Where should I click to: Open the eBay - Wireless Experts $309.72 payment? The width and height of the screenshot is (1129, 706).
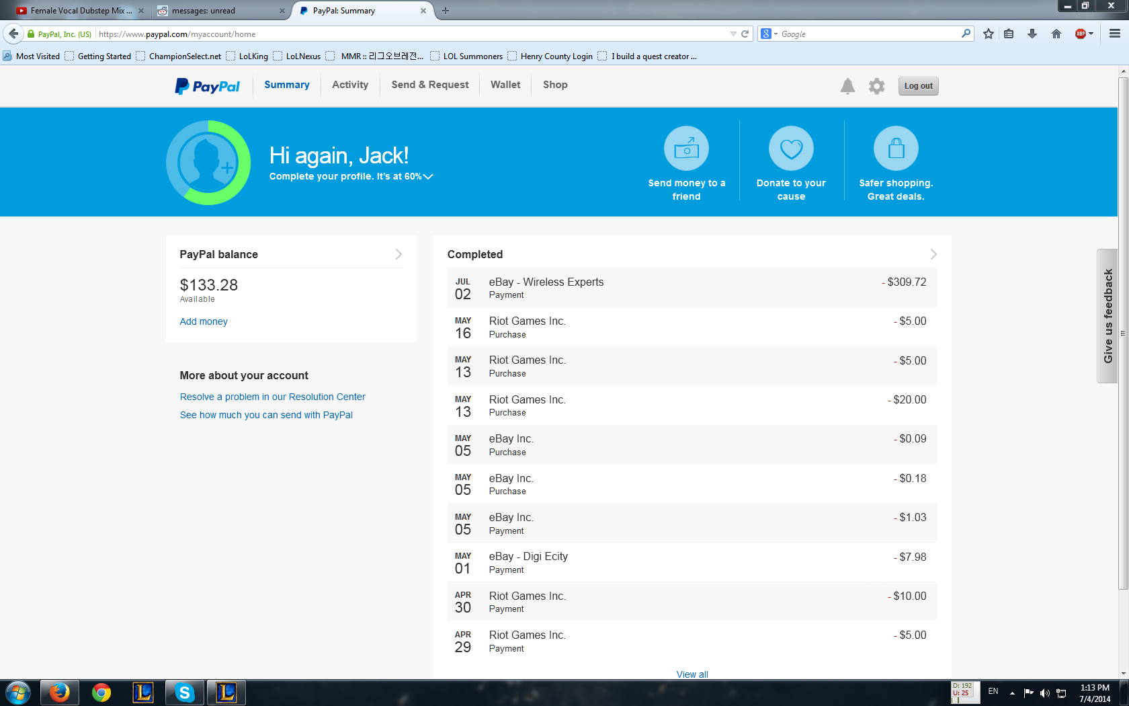pyautogui.click(x=692, y=288)
